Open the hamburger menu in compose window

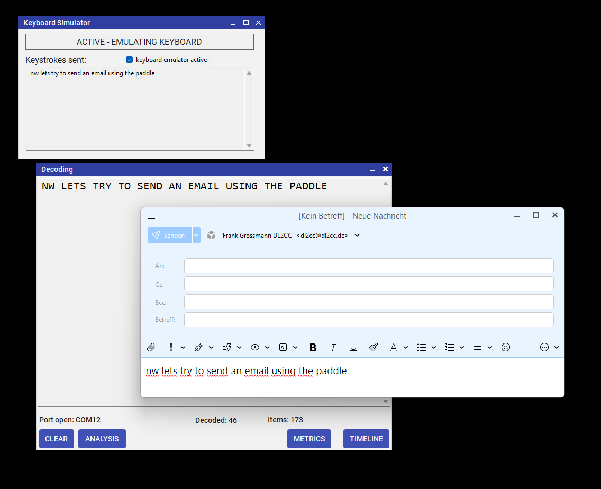tap(151, 216)
